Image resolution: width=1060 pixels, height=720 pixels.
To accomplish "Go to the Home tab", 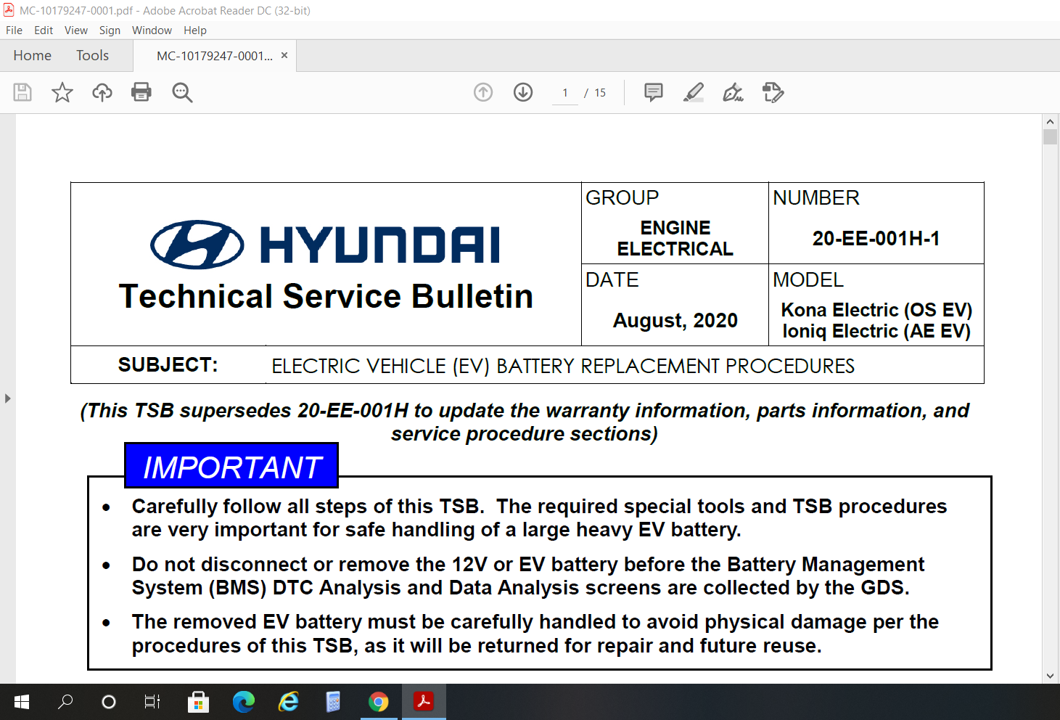I will (32, 56).
